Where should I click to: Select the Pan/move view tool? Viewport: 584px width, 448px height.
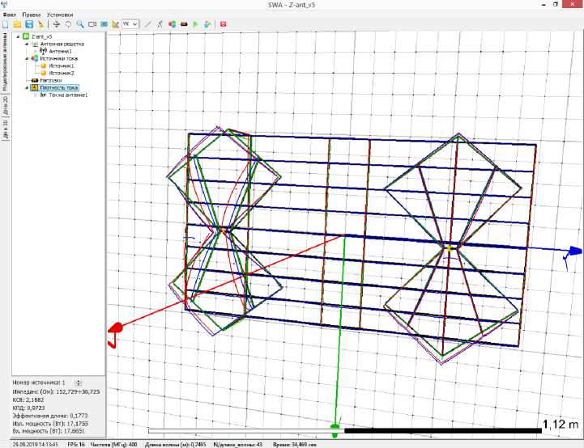(56, 24)
